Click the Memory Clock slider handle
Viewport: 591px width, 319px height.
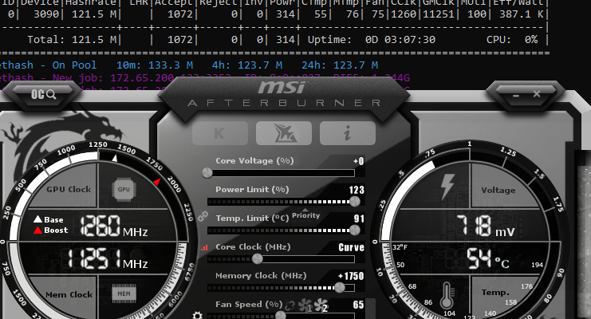tap(340, 288)
